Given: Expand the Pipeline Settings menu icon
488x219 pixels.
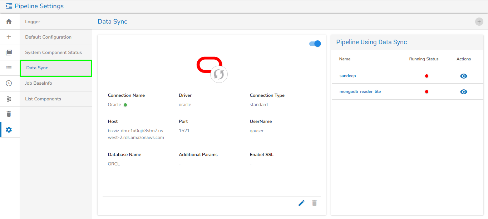Looking at the screenshot, I should click(x=9, y=6).
